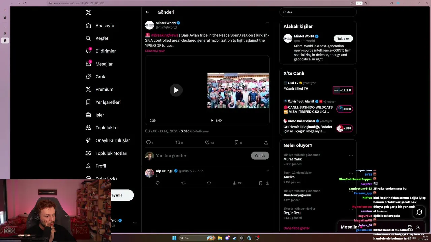This screenshot has height=242, width=431.
Task: Open the #meteoryağmuru trend
Action: (x=297, y=195)
